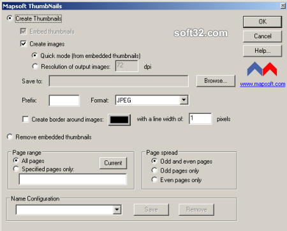
Task: Choose Quick mode from embedded thumbnails
Action: tap(34, 55)
